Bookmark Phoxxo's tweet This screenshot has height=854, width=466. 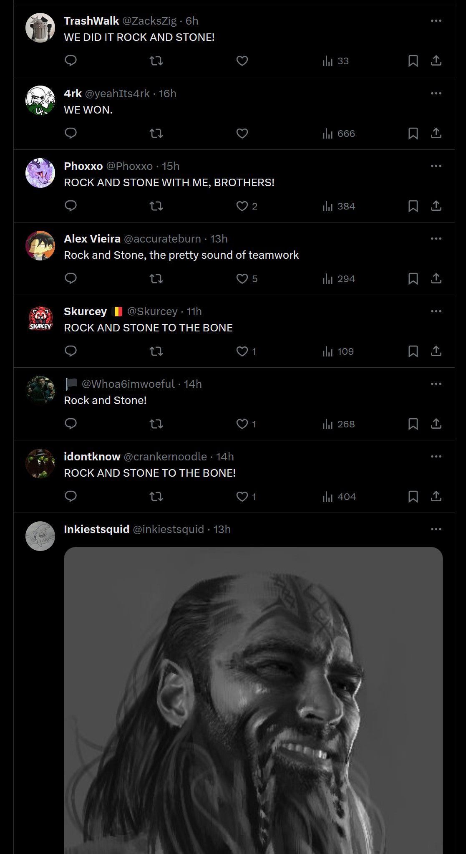[413, 206]
